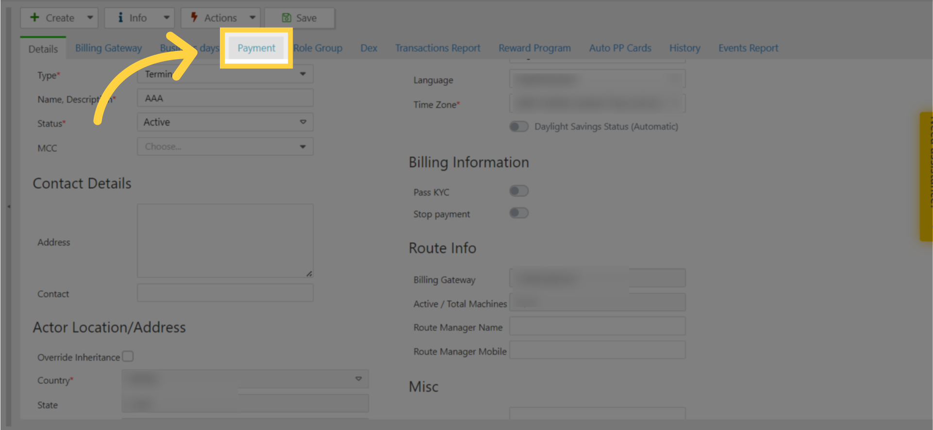Edit the Name, Description field containing AAA
The height and width of the screenshot is (430, 933).
225,98
